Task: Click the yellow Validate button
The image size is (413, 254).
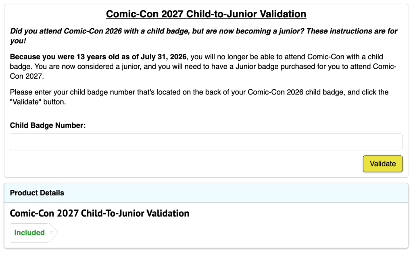Action: point(382,164)
